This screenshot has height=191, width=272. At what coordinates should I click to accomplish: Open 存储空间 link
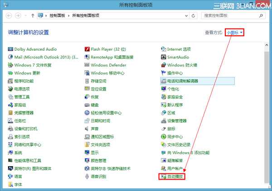tap(98, 81)
